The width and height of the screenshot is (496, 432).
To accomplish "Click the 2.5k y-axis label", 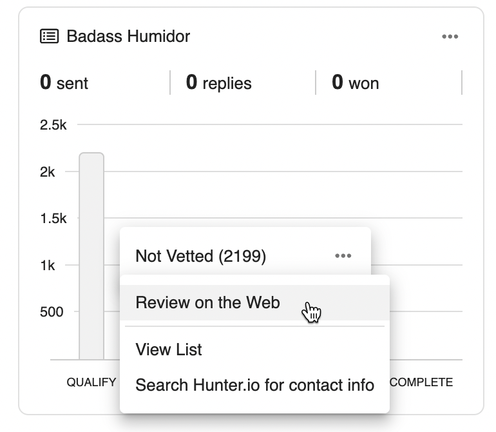I will coord(53,125).
